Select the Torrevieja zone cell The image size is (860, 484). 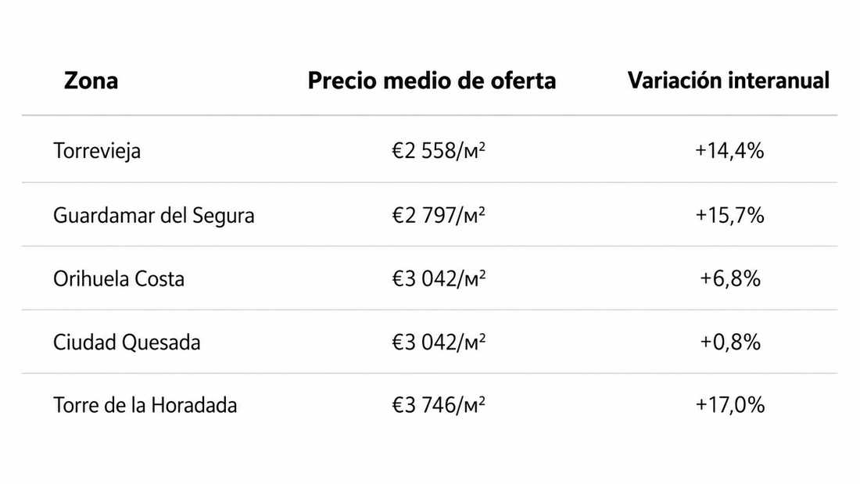pos(97,151)
